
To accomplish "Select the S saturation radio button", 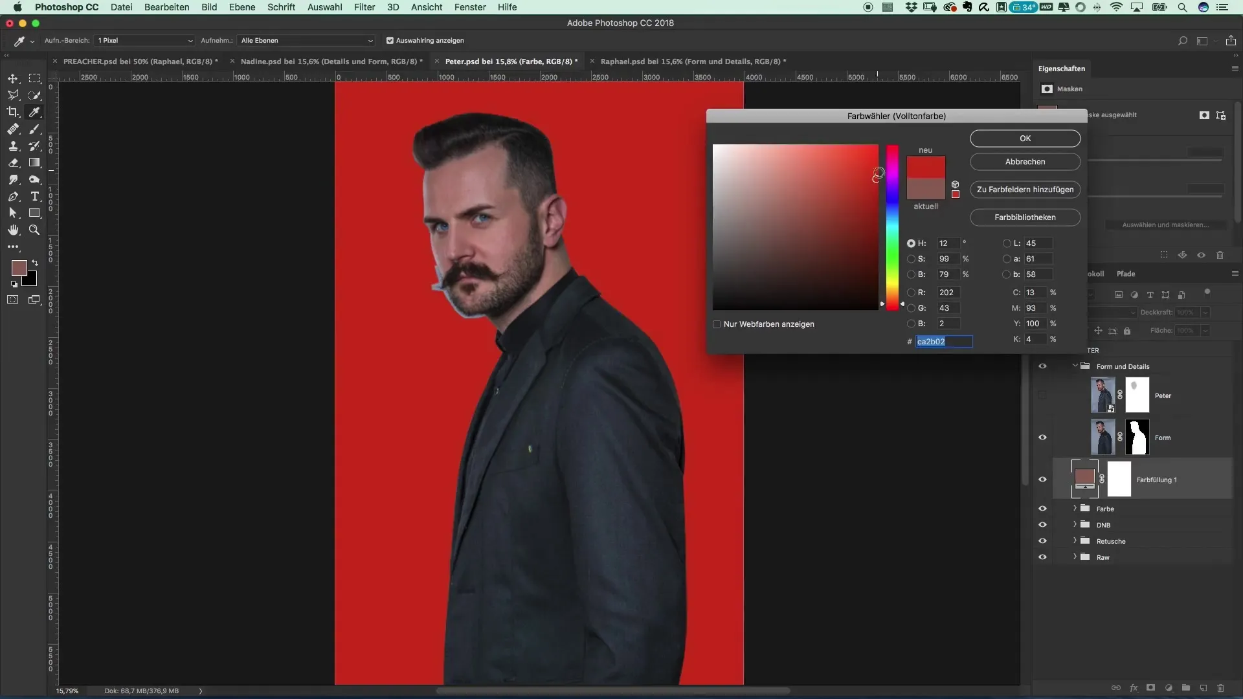I will pos(911,259).
